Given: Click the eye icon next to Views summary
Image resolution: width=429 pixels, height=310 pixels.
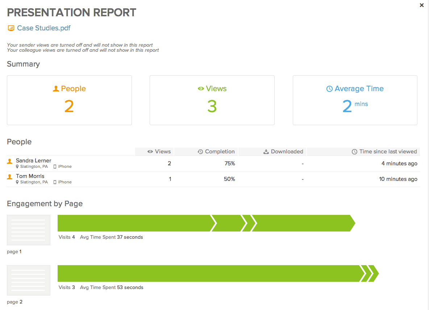Looking at the screenshot, I should pyautogui.click(x=200, y=88).
